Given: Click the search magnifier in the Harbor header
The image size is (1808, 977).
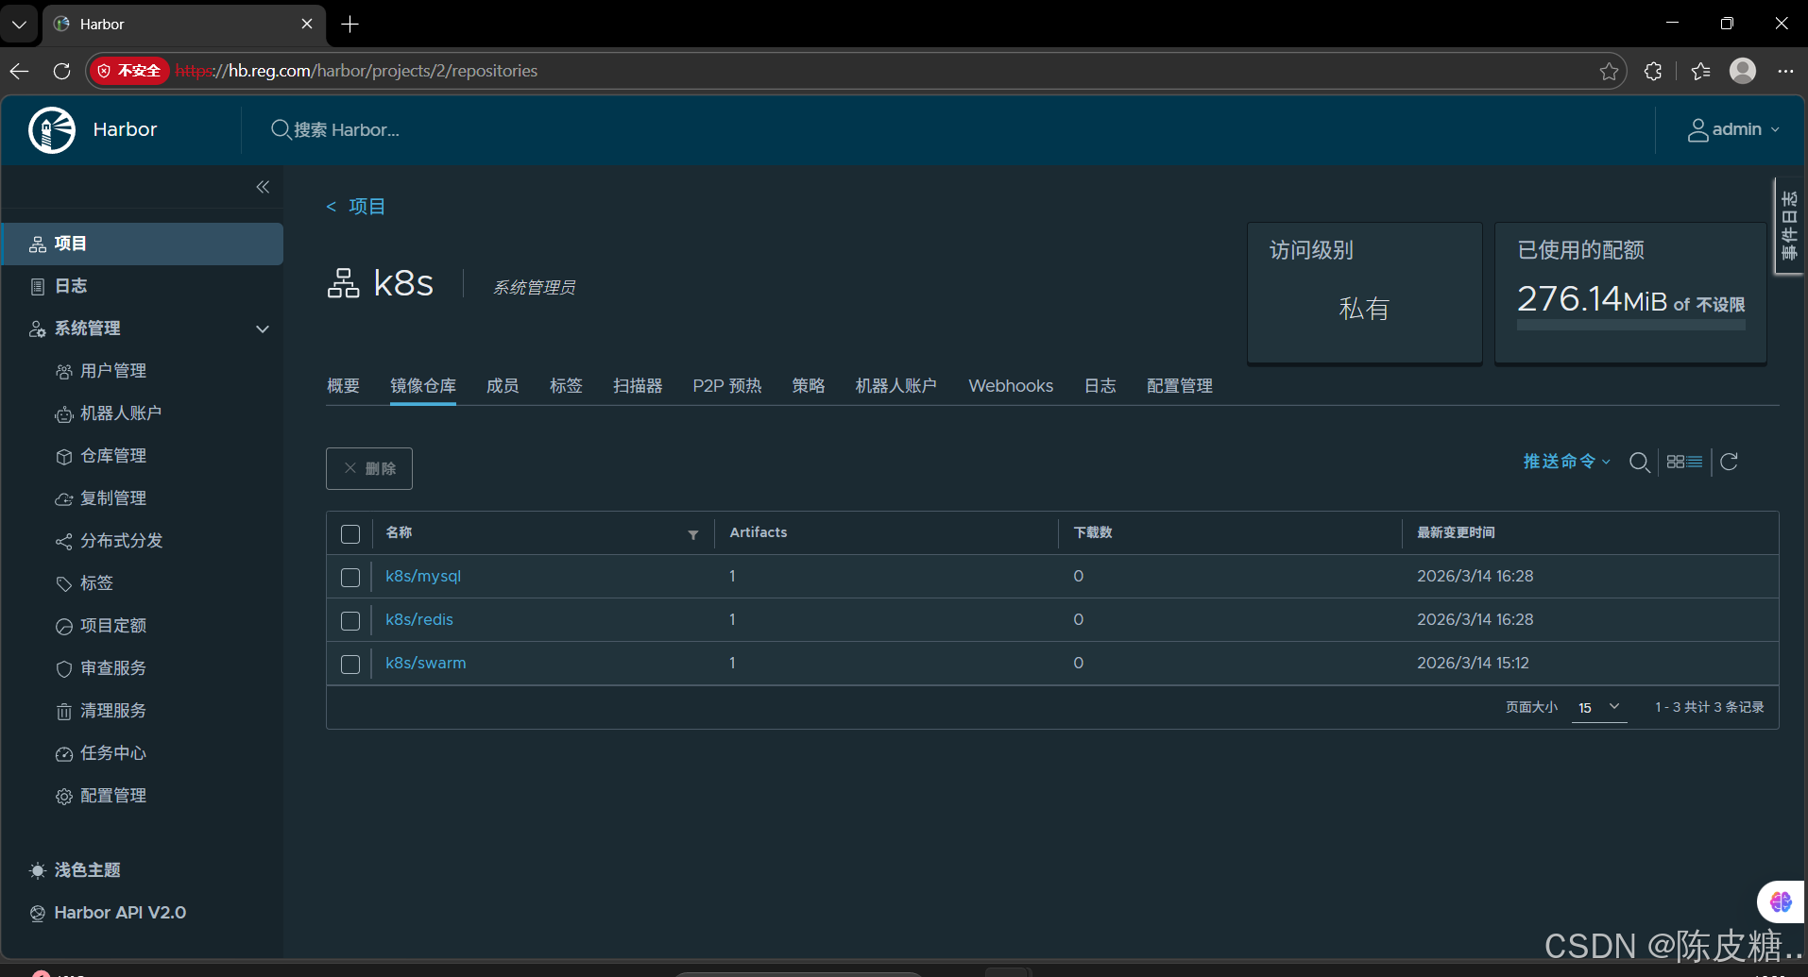Looking at the screenshot, I should (x=281, y=129).
